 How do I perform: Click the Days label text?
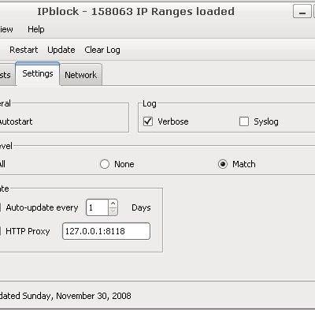pyautogui.click(x=141, y=207)
